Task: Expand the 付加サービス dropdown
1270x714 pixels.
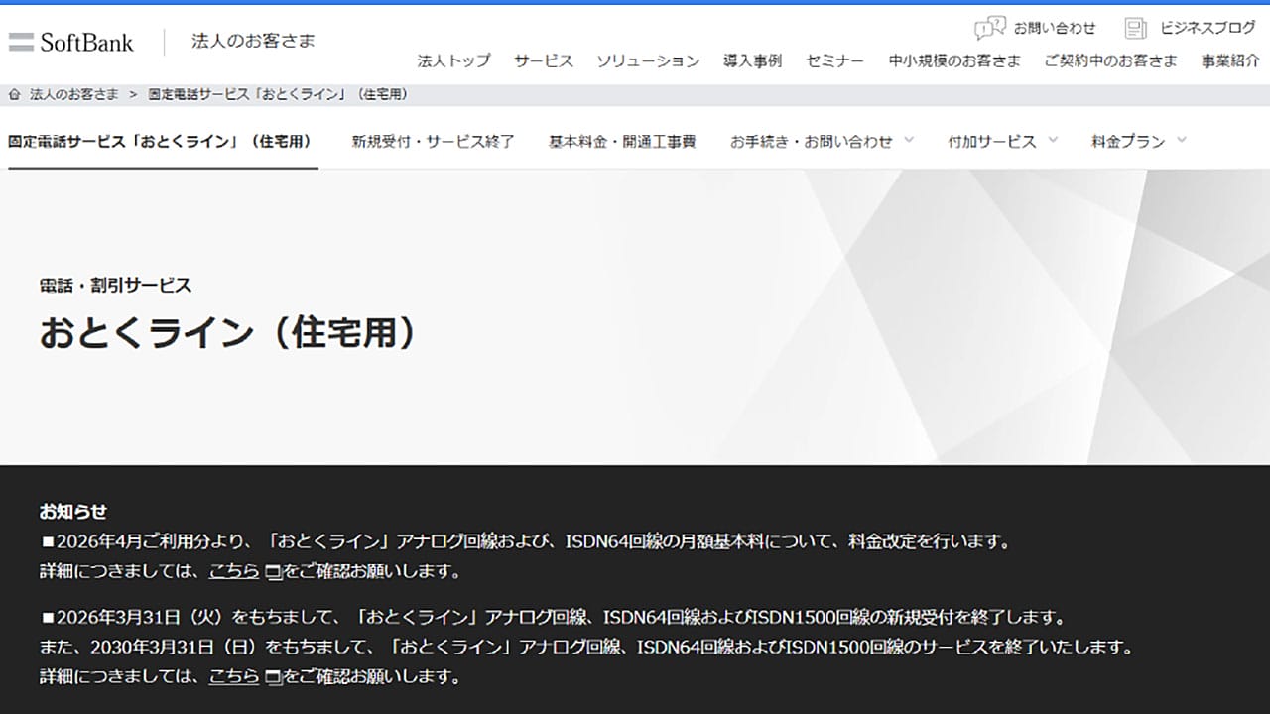Action: coord(993,141)
